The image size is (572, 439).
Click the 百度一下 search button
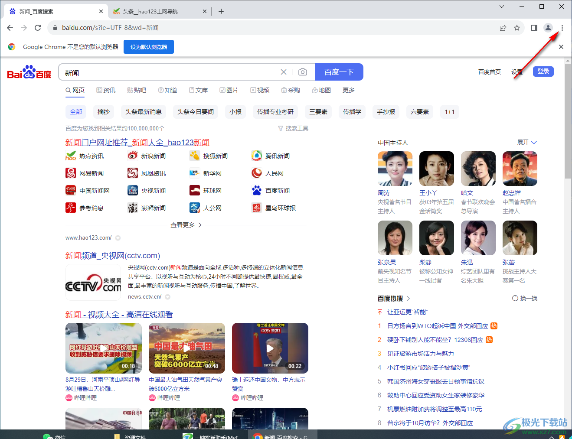coord(339,72)
